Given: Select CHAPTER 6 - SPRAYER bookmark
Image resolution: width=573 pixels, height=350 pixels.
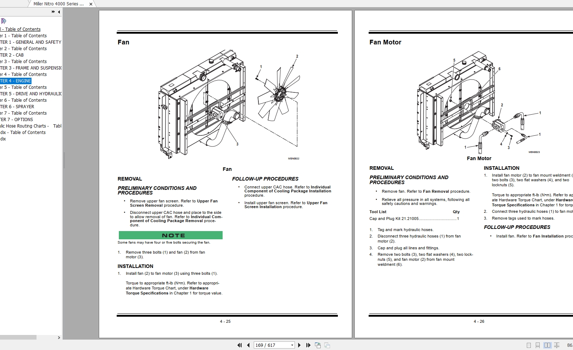Looking at the screenshot, I should click(18, 106).
